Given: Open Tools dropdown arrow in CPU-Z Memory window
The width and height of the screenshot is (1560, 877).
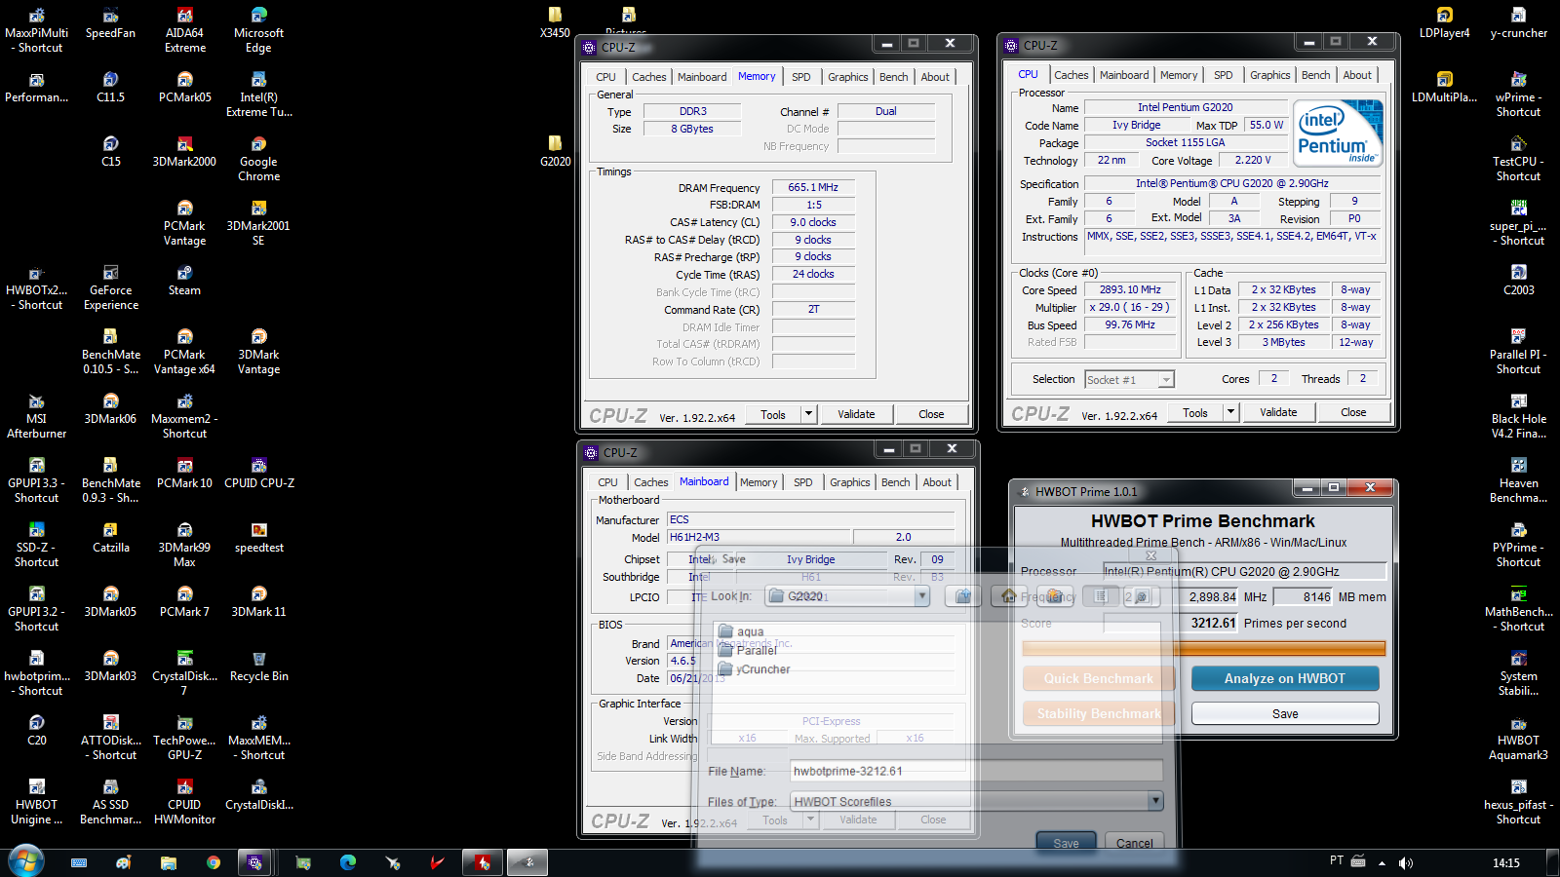Looking at the screenshot, I should 808,414.
